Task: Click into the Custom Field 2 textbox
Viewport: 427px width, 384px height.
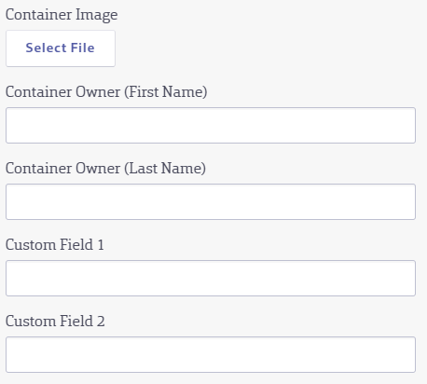Action: (211, 354)
